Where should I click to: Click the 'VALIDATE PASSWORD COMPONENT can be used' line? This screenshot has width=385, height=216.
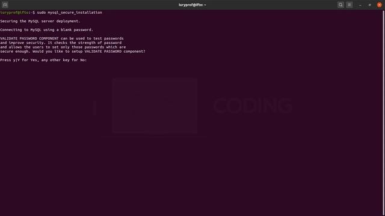(62, 38)
